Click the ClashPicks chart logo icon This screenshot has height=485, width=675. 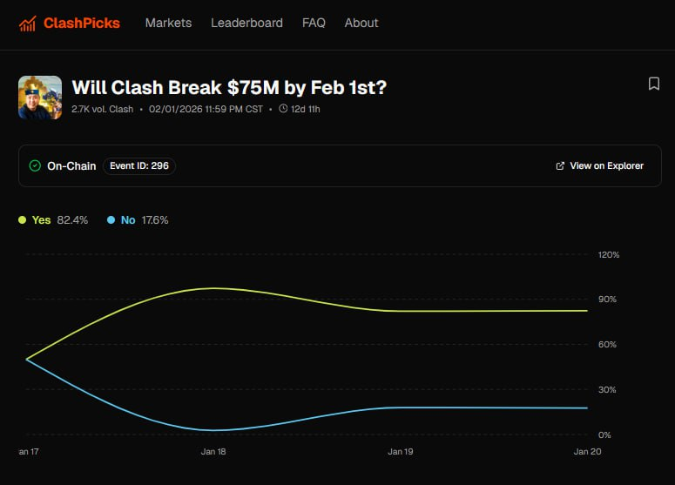coord(28,24)
